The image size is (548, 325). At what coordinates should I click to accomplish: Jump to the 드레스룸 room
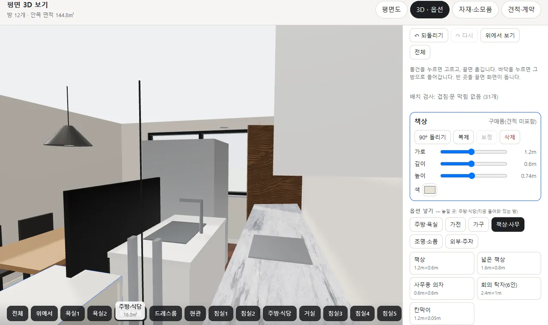point(166,313)
